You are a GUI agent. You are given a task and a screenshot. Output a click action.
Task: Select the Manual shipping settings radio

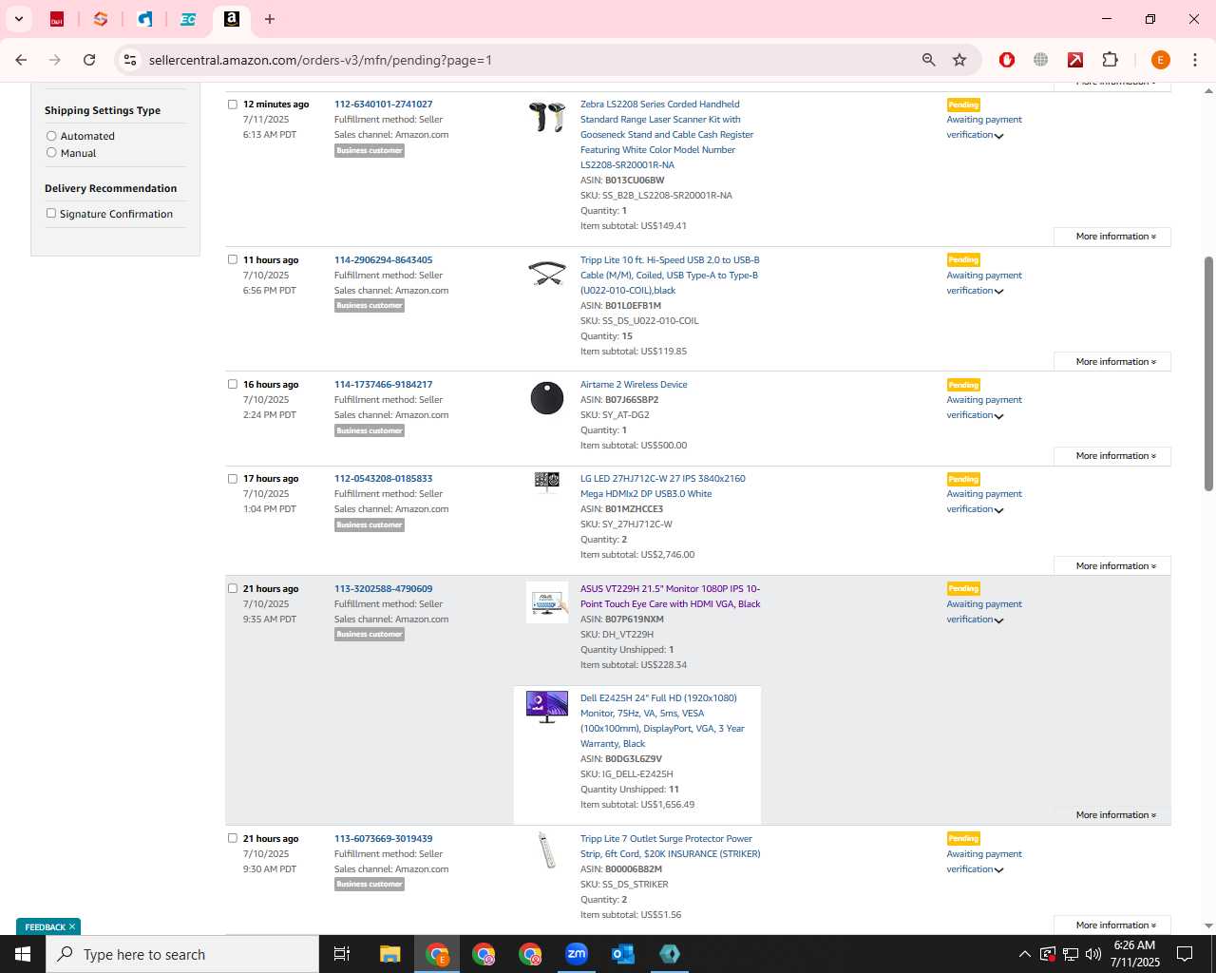pyautogui.click(x=51, y=152)
